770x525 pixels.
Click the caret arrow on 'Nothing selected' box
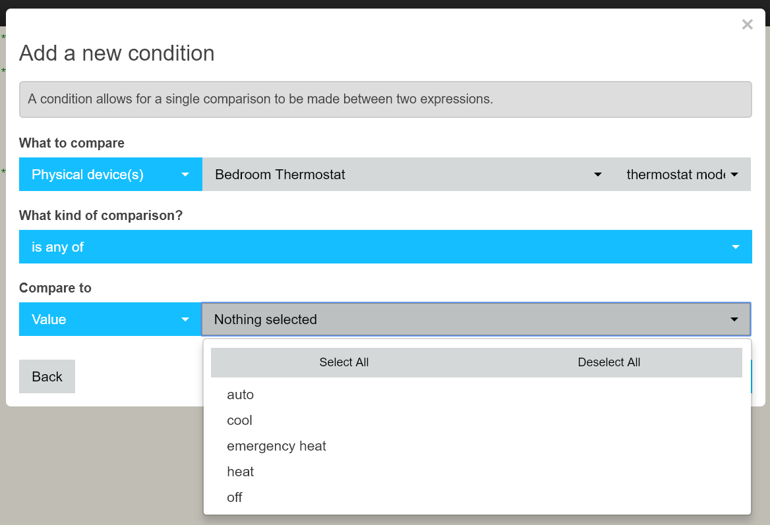pos(734,320)
